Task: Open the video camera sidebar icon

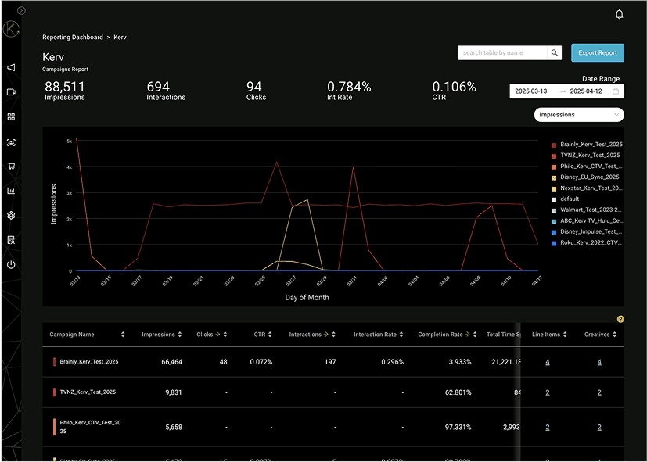Action: click(11, 92)
